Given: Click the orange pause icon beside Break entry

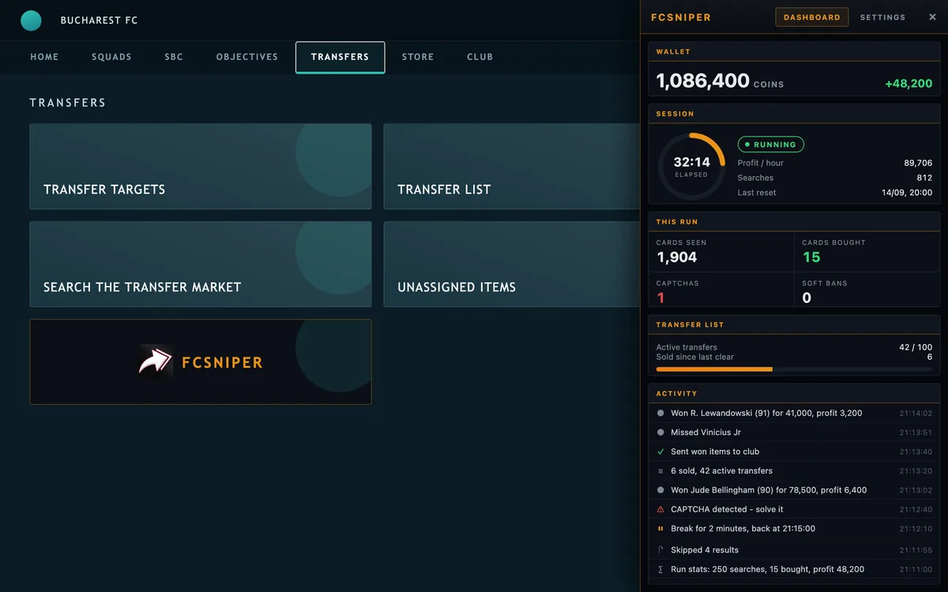Looking at the screenshot, I should click(x=660, y=529).
